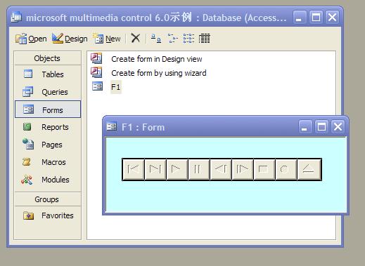Click the Step Back media button
Viewport: 365px width, 266px height.
221,169
